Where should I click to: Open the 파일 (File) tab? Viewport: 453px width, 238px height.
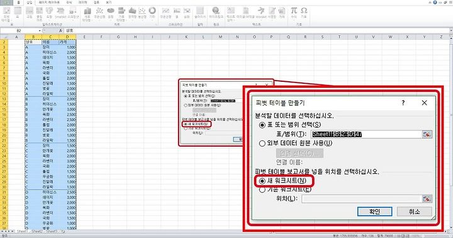point(6,3)
